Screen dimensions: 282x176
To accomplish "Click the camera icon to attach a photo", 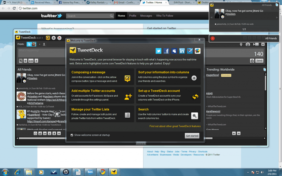I will pos(248,44).
